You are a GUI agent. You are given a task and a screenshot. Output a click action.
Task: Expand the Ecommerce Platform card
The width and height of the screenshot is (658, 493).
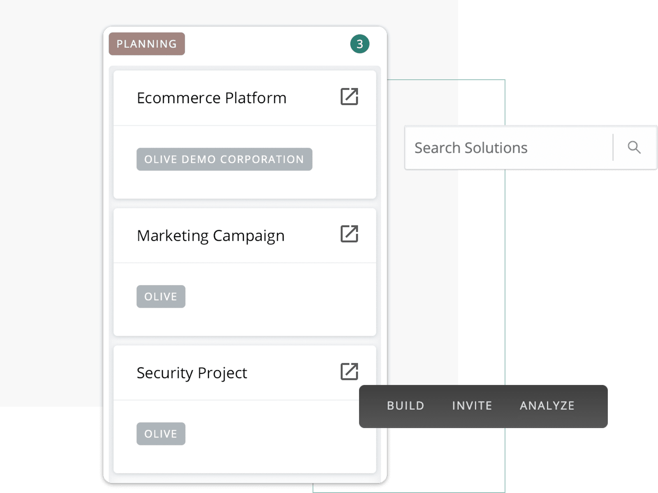click(x=245, y=134)
